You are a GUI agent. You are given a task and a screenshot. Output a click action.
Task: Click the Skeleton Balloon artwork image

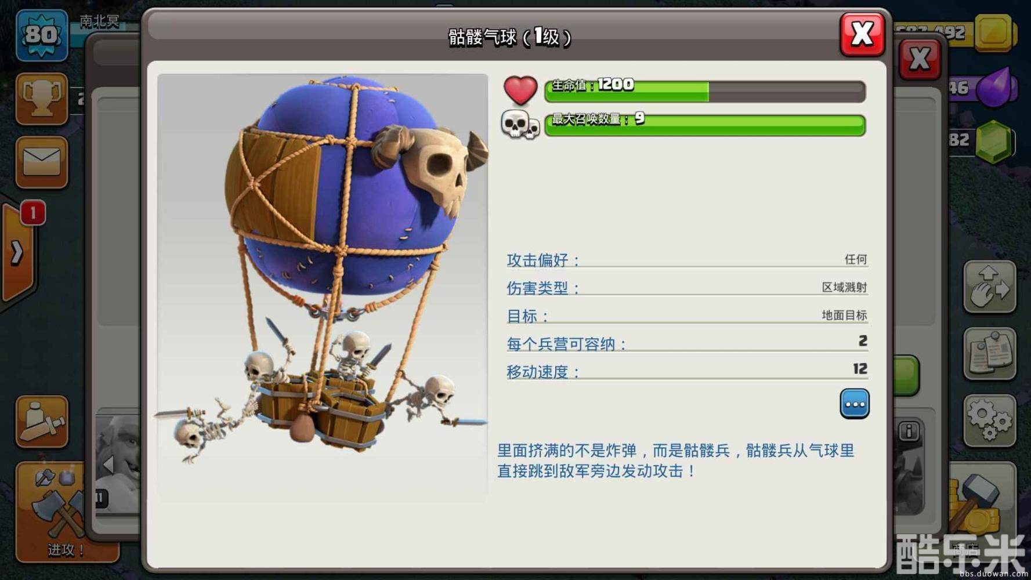pos(323,287)
